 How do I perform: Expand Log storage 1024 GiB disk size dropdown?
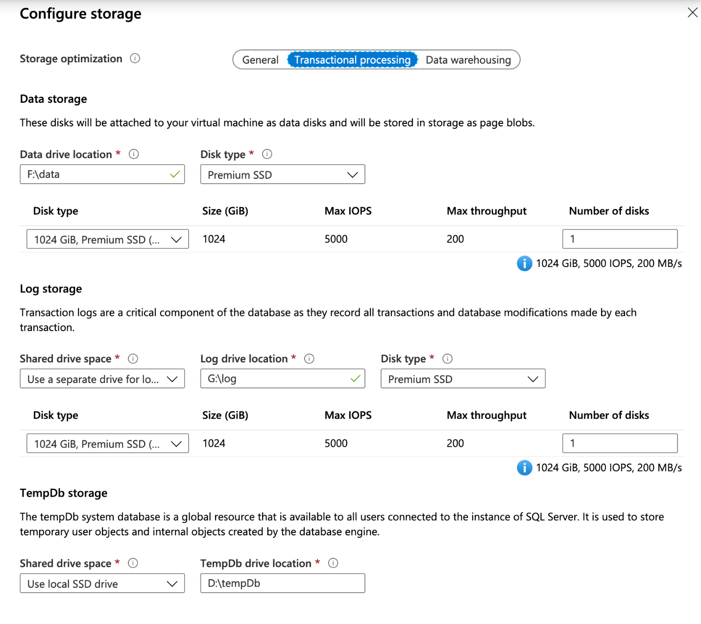[x=107, y=444]
